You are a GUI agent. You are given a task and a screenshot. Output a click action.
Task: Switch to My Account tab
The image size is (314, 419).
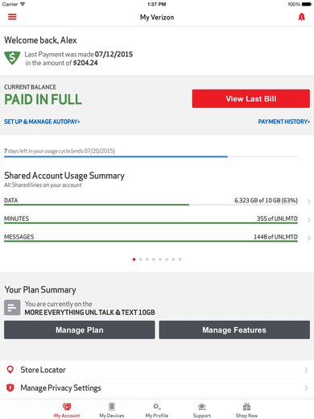67,410
